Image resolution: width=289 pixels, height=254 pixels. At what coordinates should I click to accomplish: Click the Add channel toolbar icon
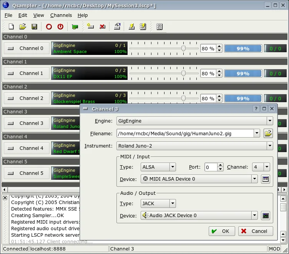tap(90, 27)
